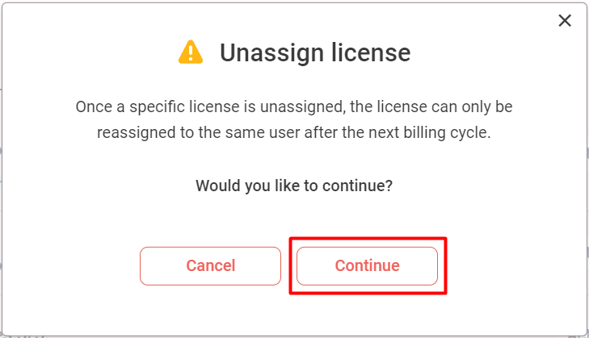Click the word "continue?" in the bold question
589x338 pixels.
click(x=357, y=186)
